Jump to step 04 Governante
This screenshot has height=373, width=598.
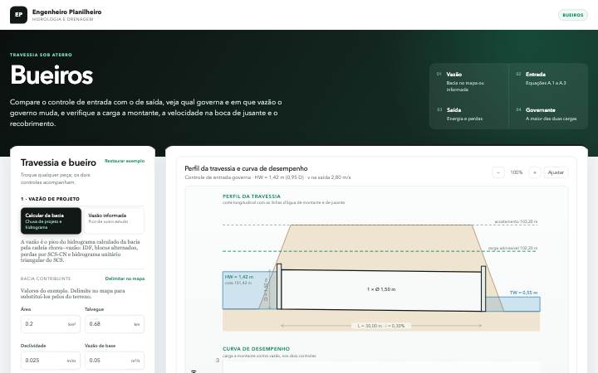548,114
